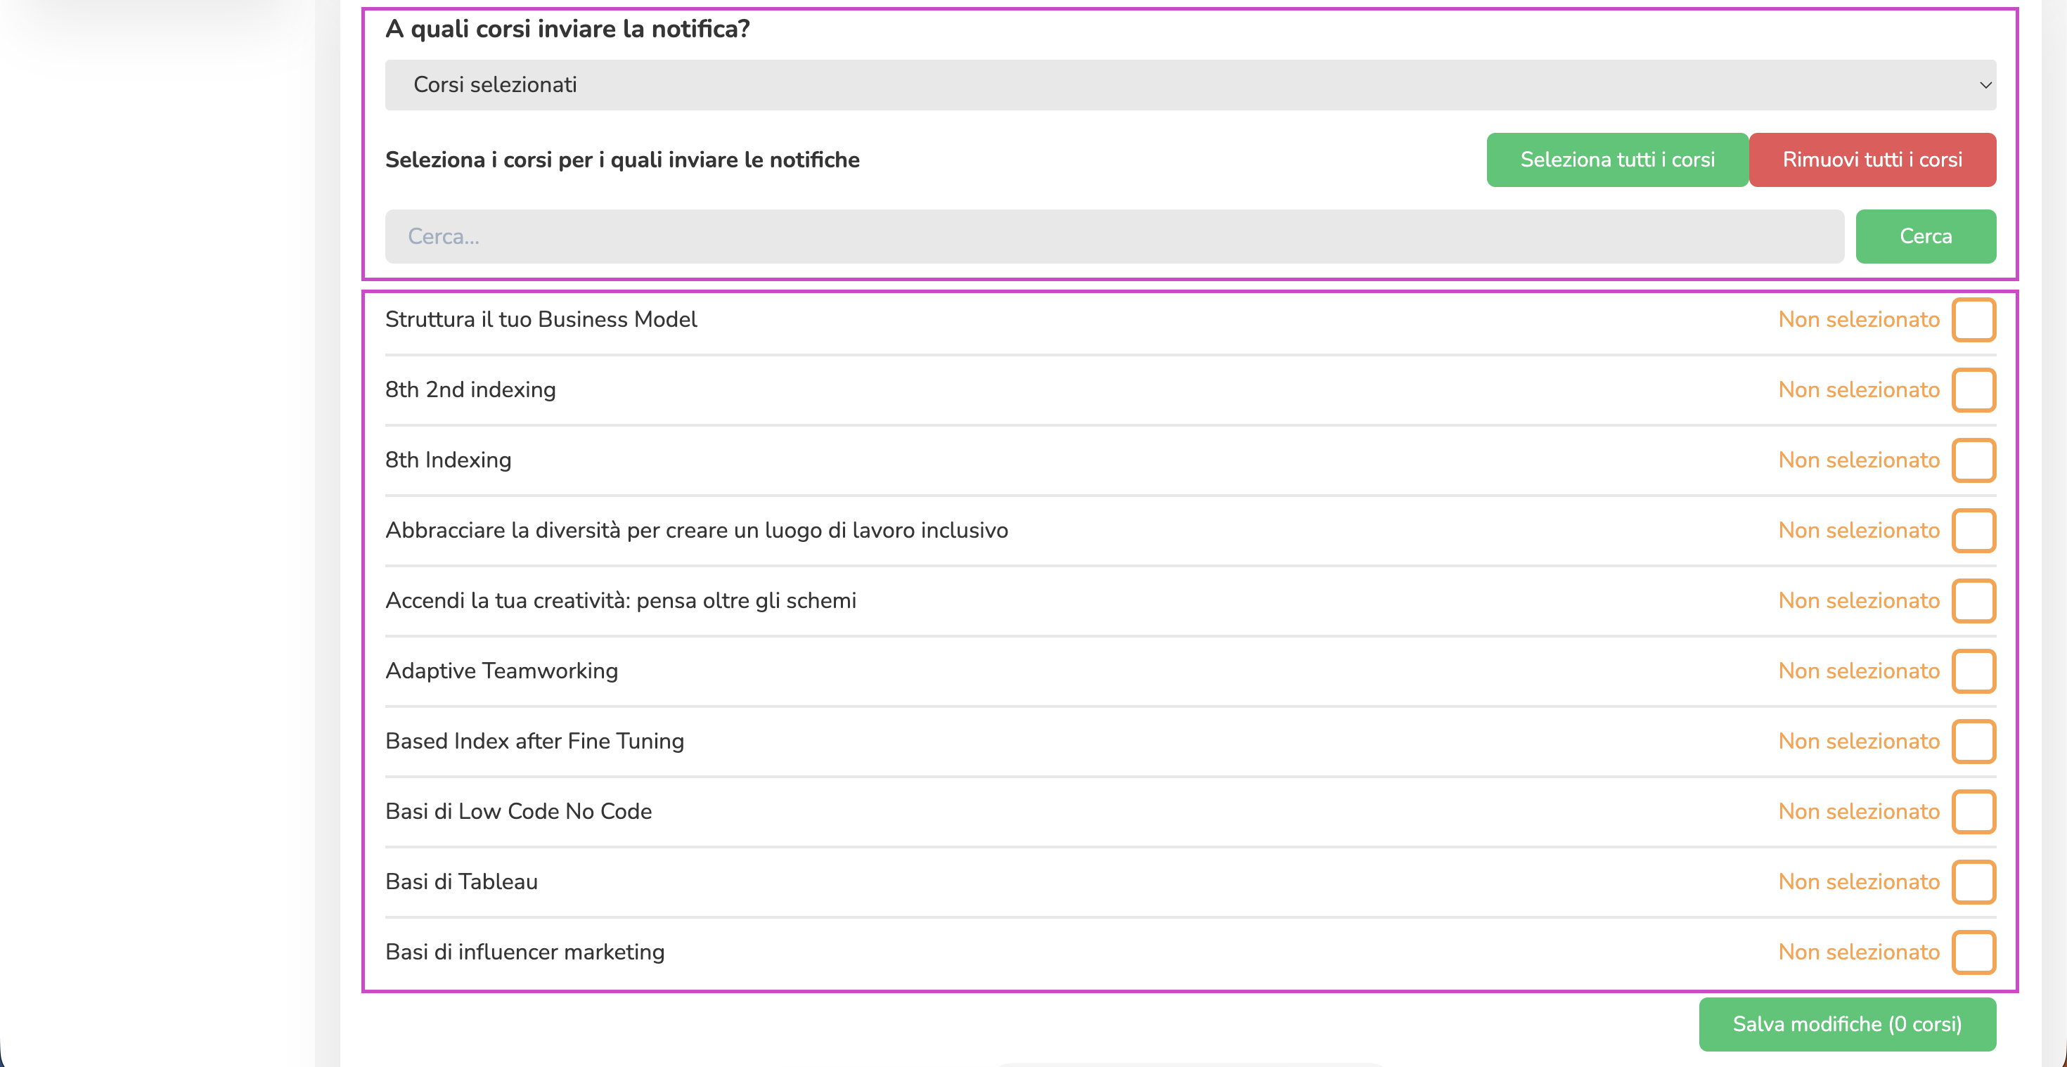Image resolution: width=2067 pixels, height=1067 pixels.
Task: Click the Adaptive Teamworking course name
Action: [501, 671]
